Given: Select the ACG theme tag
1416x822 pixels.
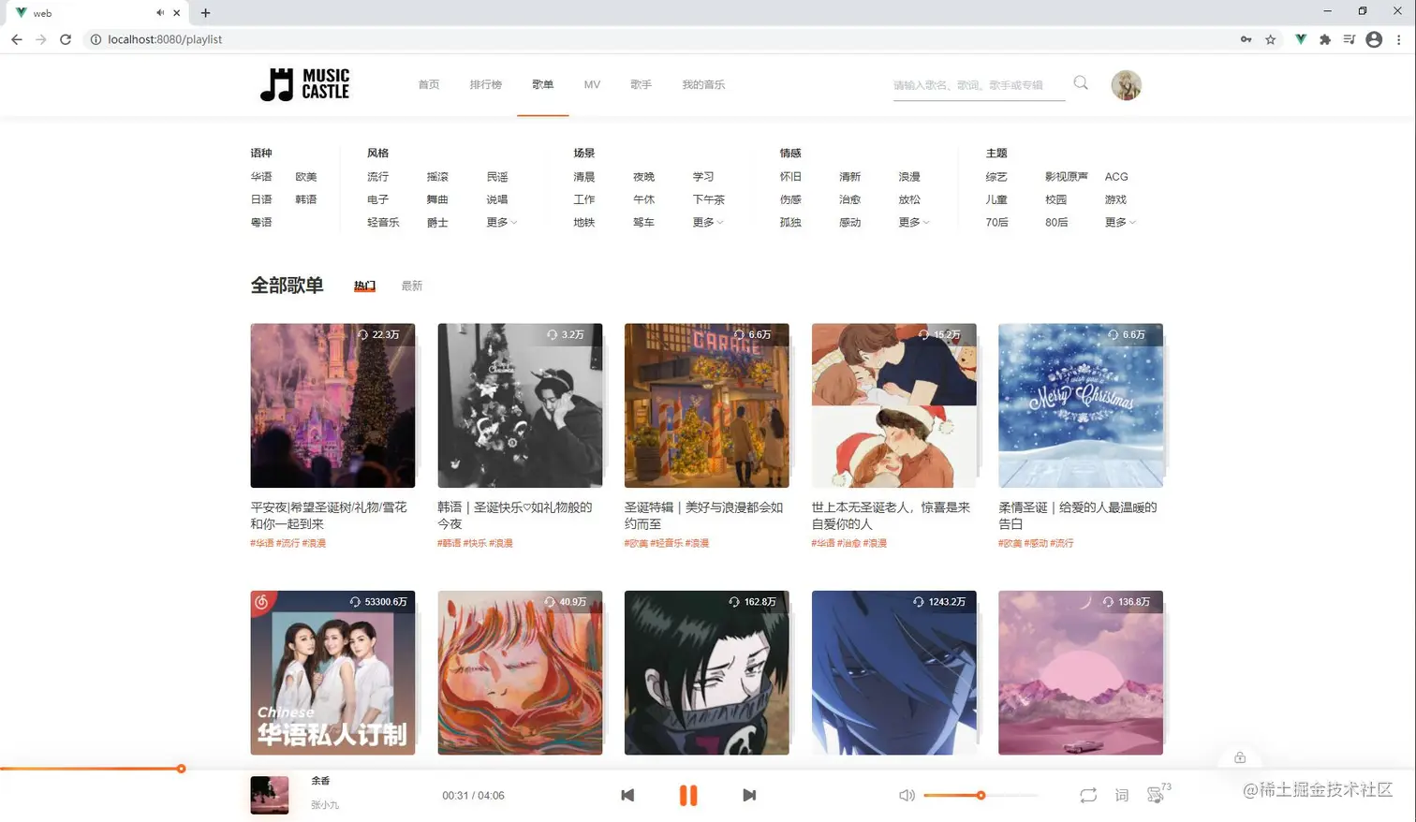Looking at the screenshot, I should 1116,177.
